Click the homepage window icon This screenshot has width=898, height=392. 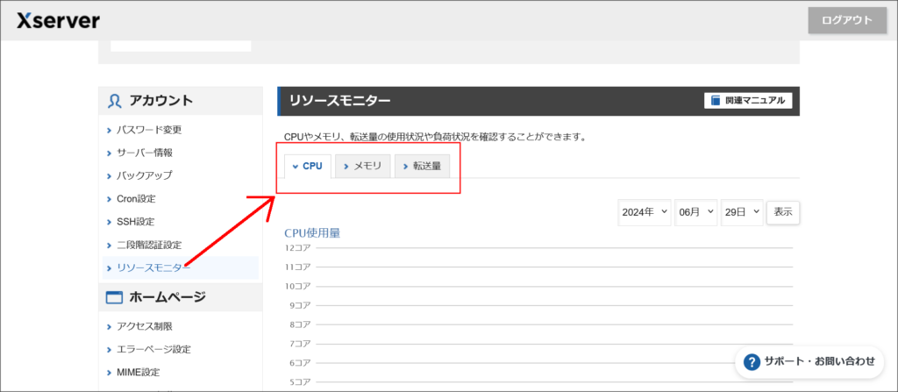tap(115, 297)
